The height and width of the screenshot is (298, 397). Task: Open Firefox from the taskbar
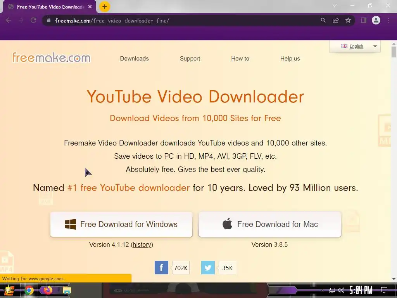[48, 290]
